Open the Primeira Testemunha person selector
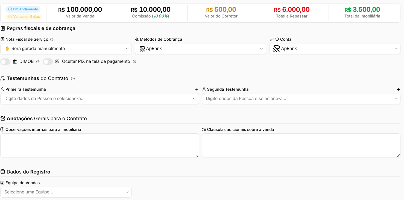Image resolution: width=404 pixels, height=200 pixels. (x=99, y=99)
